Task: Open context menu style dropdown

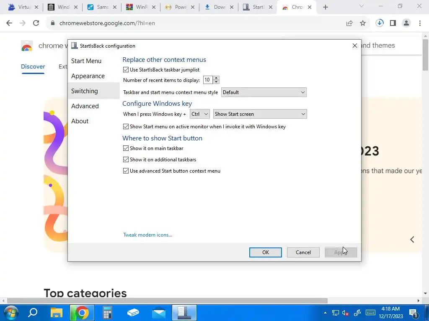Action: click(x=264, y=92)
